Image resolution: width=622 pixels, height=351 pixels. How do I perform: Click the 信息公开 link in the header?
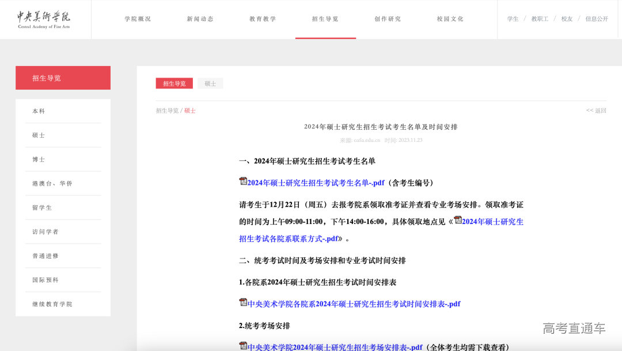tap(597, 18)
